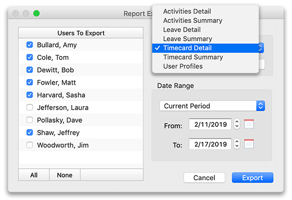This screenshot has height=200, width=292.
Task: Uncheck Bullard, Amy checkbox
Action: 29,45
